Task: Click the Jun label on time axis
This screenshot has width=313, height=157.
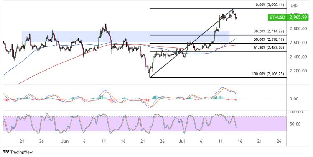Action: [x=65, y=141]
